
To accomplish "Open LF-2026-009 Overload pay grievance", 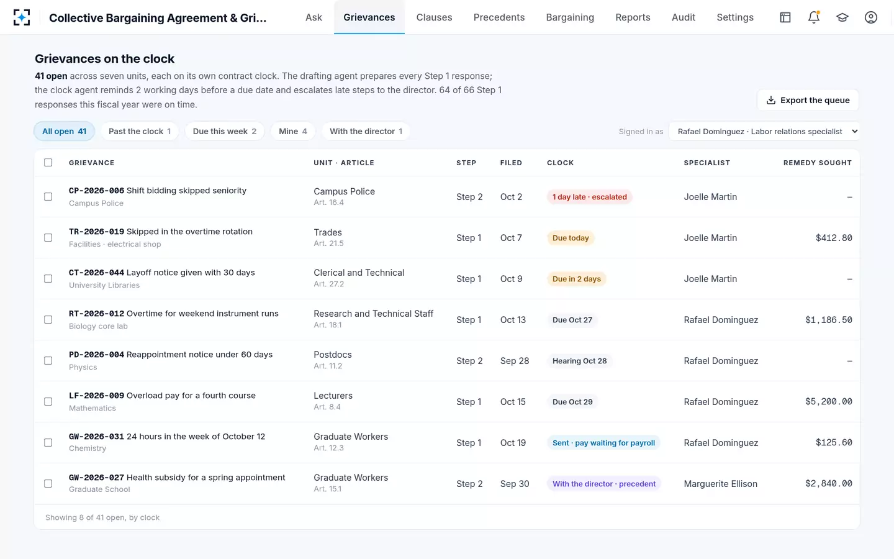I will pyautogui.click(x=162, y=396).
